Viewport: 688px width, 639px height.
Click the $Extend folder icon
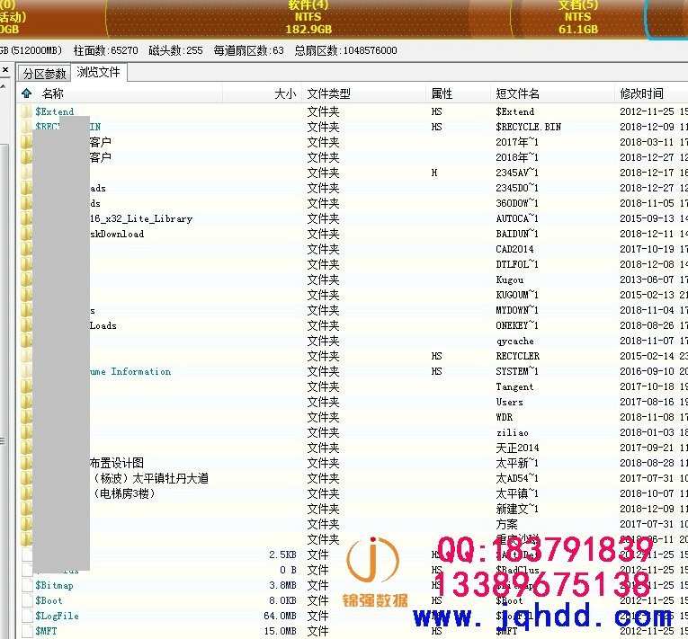[x=26, y=111]
